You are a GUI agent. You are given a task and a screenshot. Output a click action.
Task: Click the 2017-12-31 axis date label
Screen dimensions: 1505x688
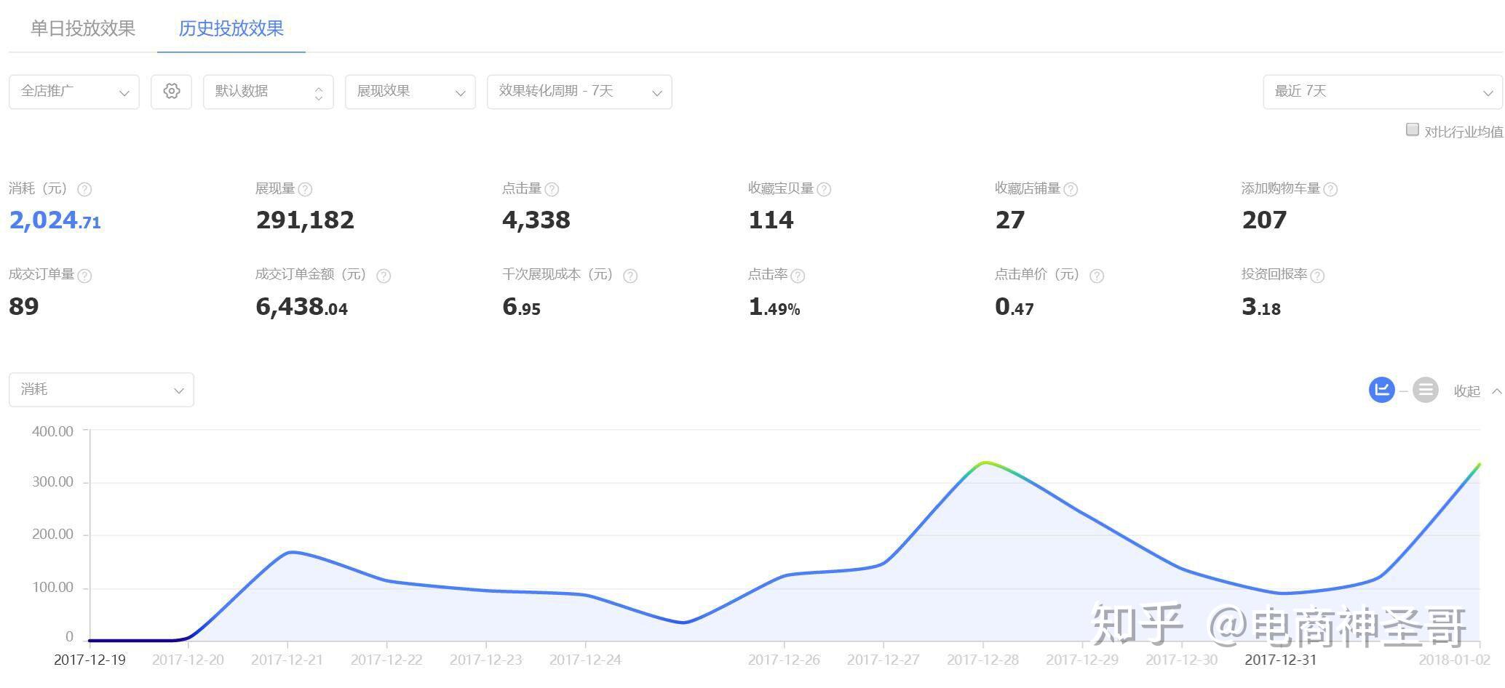pos(1281,660)
